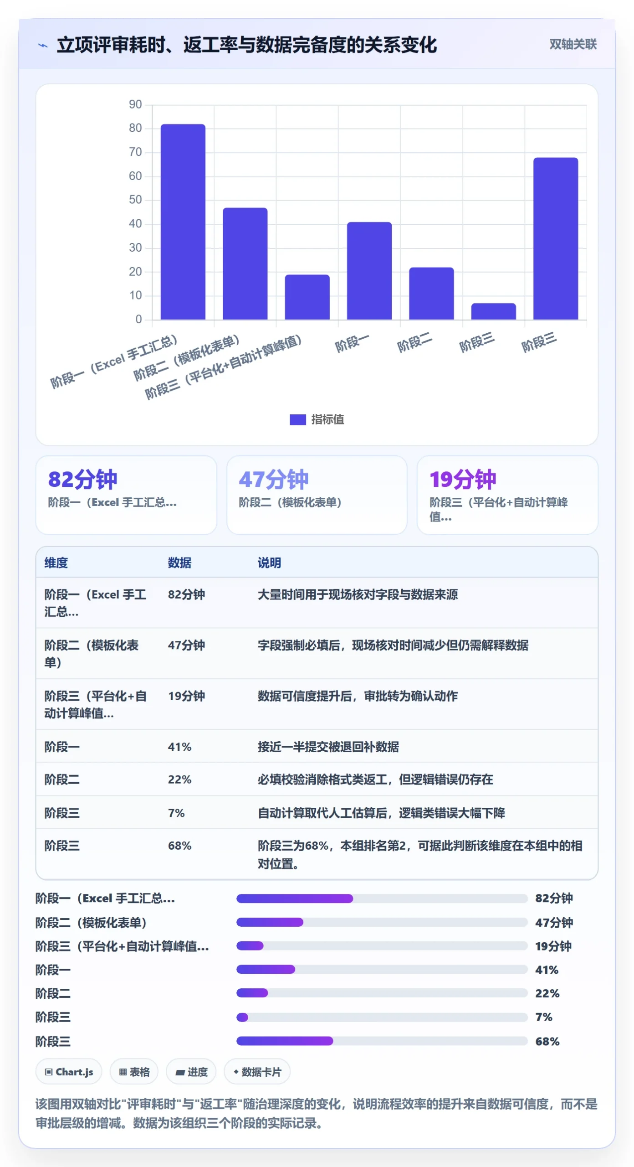Click the 阶段二 bar at 22

431,293
